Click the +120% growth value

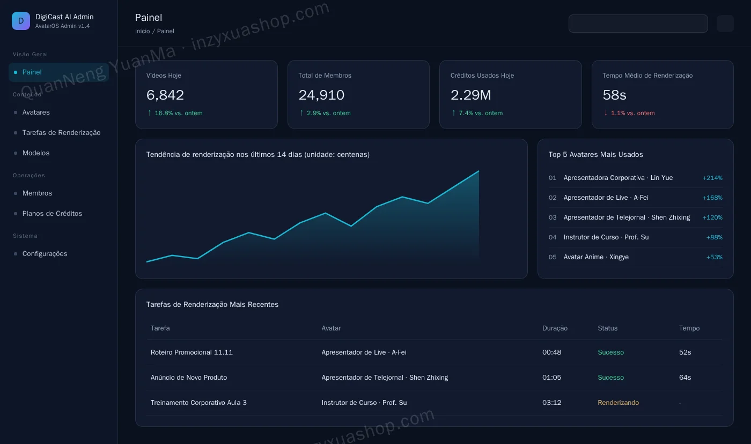(712, 217)
